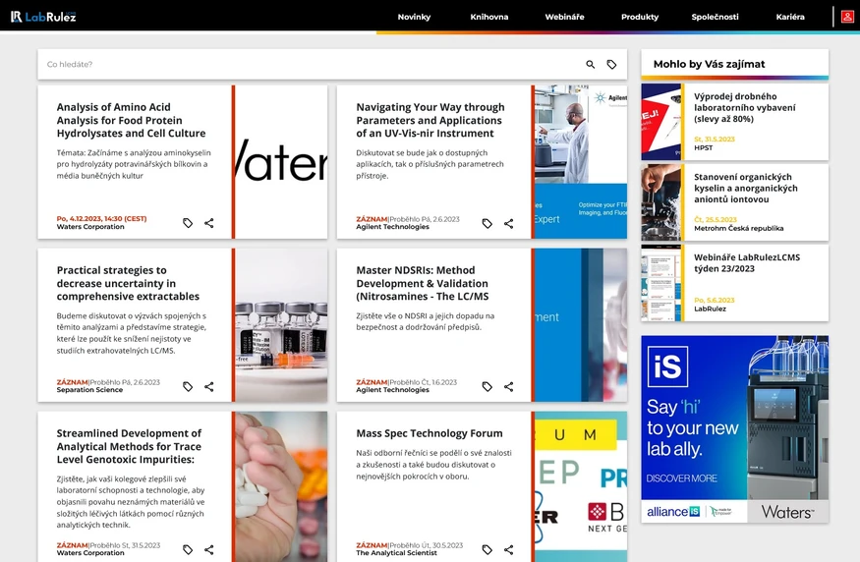Open 'Výprodej drobného laboratorního vybavení' article
The height and width of the screenshot is (562, 860).
[x=744, y=107]
